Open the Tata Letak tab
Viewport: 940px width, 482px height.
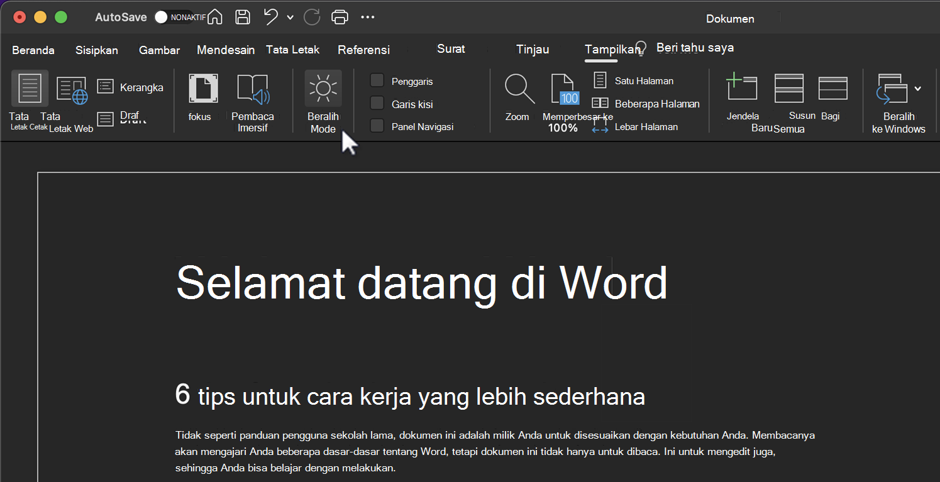coord(292,50)
